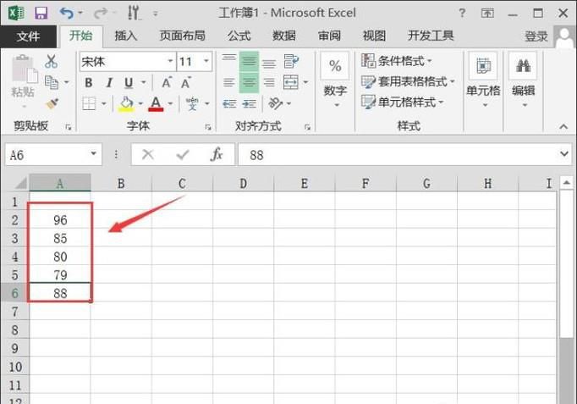Image resolution: width=577 pixels, height=404 pixels.
Task: Open clipboard group dialog launcher
Action: (69, 127)
